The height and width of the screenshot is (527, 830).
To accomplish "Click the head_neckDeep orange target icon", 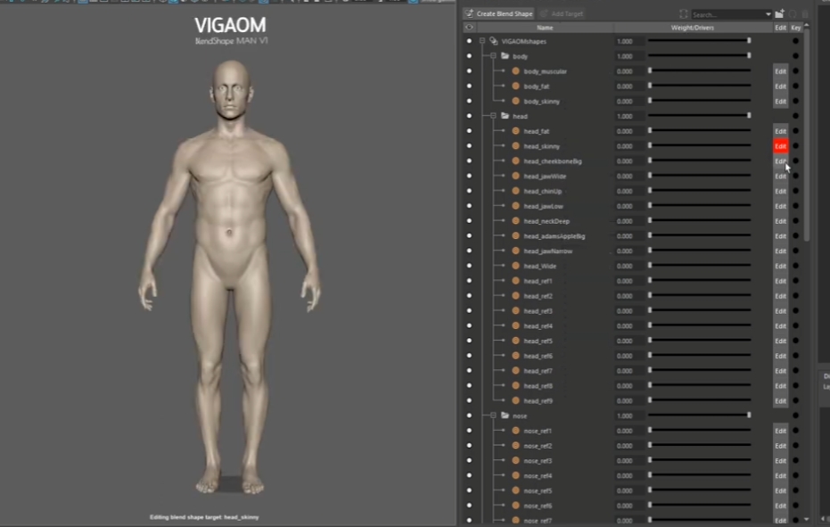I will [x=515, y=221].
